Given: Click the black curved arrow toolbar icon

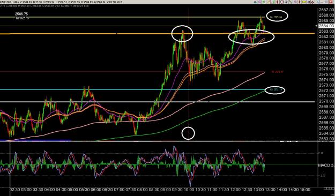Looking at the screenshot, I should pyautogui.click(x=312, y=2).
